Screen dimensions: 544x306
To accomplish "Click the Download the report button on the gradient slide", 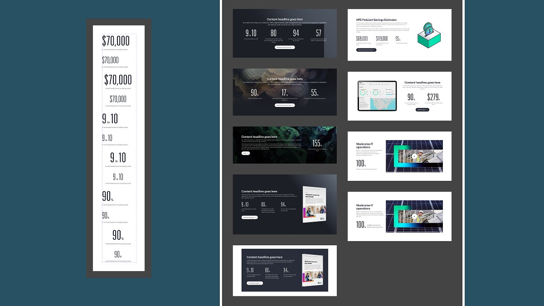I will point(250,217).
